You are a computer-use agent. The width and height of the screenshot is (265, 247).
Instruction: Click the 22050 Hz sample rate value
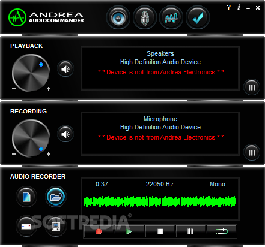click(x=160, y=184)
